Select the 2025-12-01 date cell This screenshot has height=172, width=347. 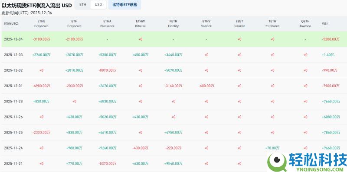pyautogui.click(x=13, y=86)
